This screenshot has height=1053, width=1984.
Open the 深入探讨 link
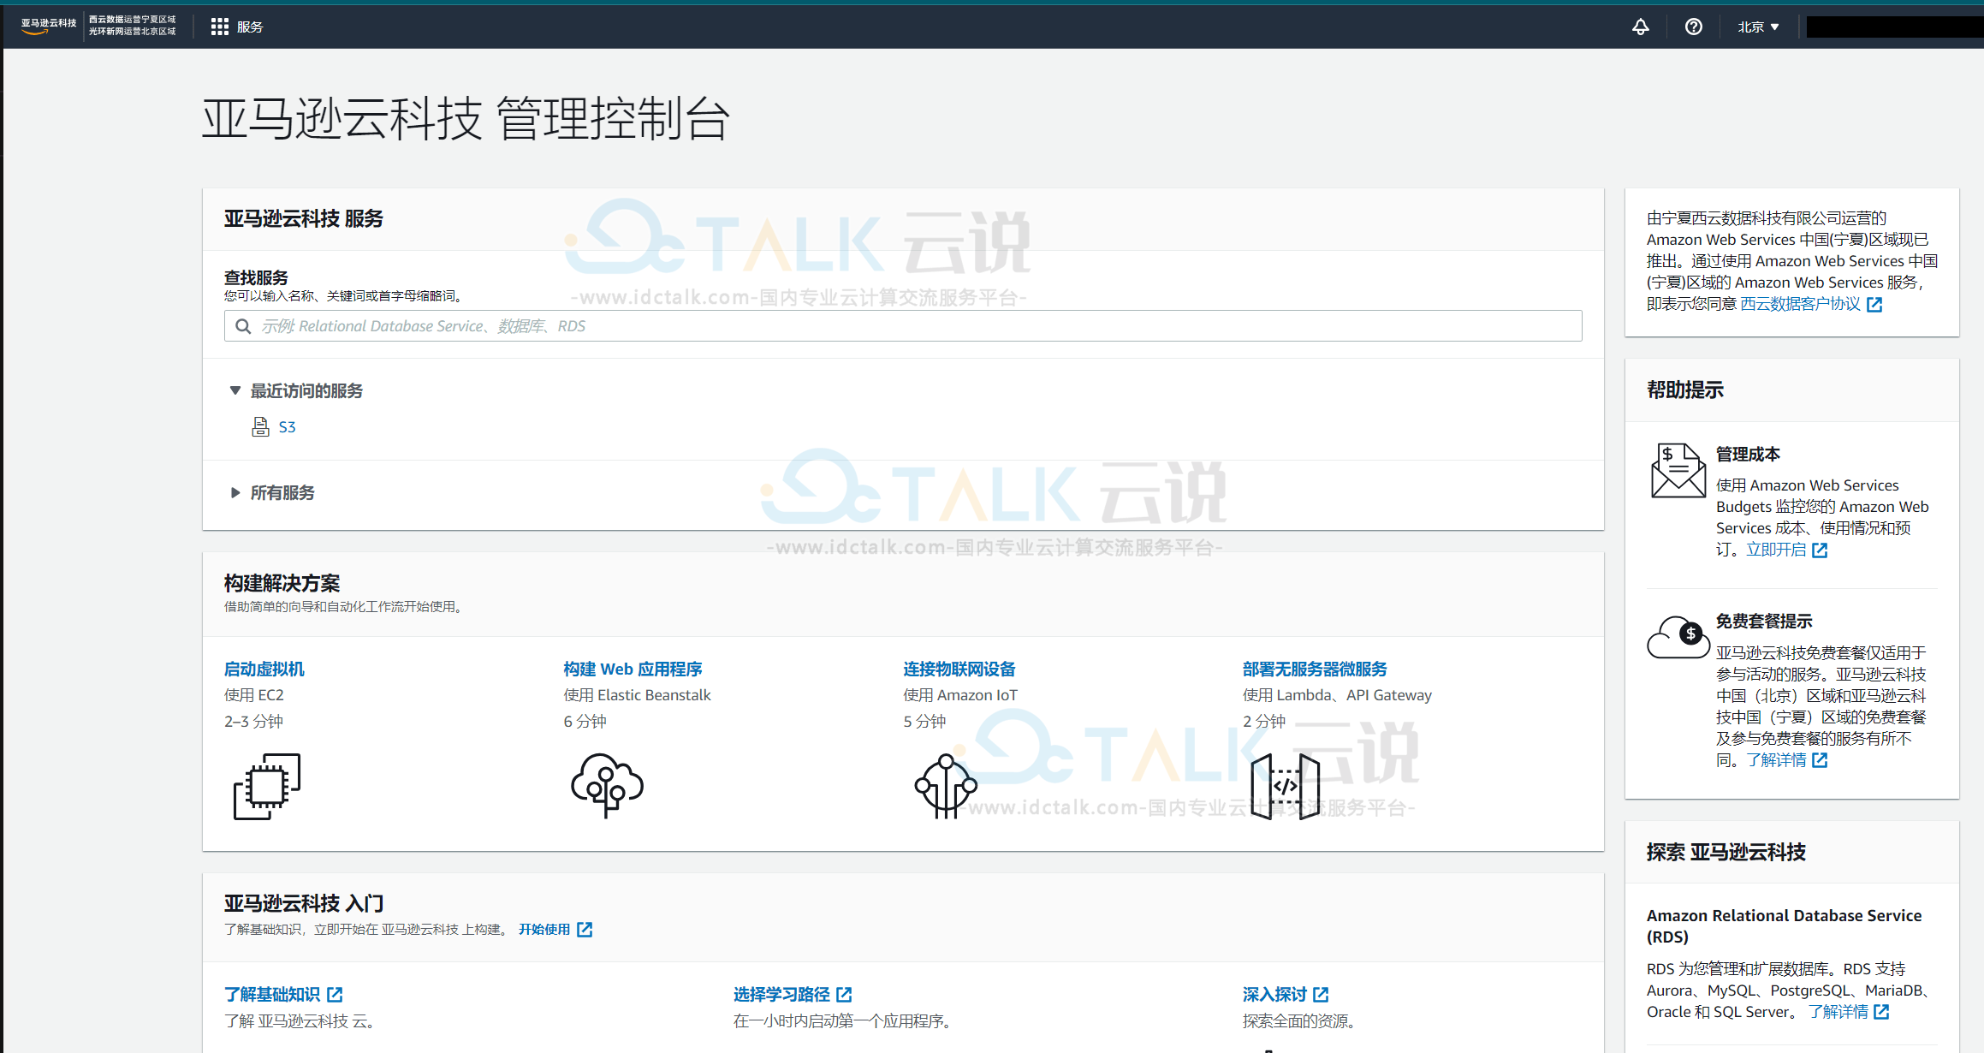tap(1274, 994)
